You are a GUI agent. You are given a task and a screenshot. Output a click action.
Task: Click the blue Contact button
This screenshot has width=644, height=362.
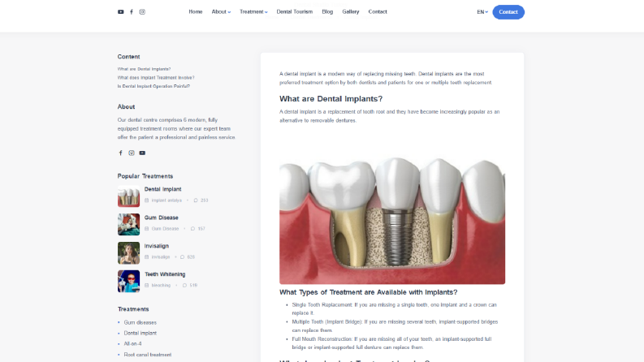(x=508, y=12)
